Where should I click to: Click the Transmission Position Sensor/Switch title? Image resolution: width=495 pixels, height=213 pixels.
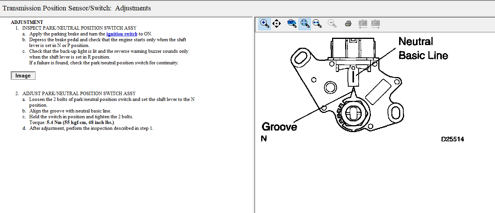coord(77,8)
